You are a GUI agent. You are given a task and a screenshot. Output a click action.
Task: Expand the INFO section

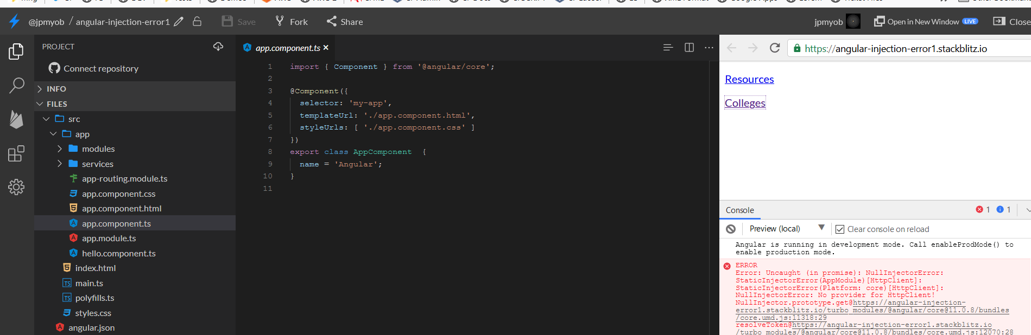pyautogui.click(x=135, y=89)
